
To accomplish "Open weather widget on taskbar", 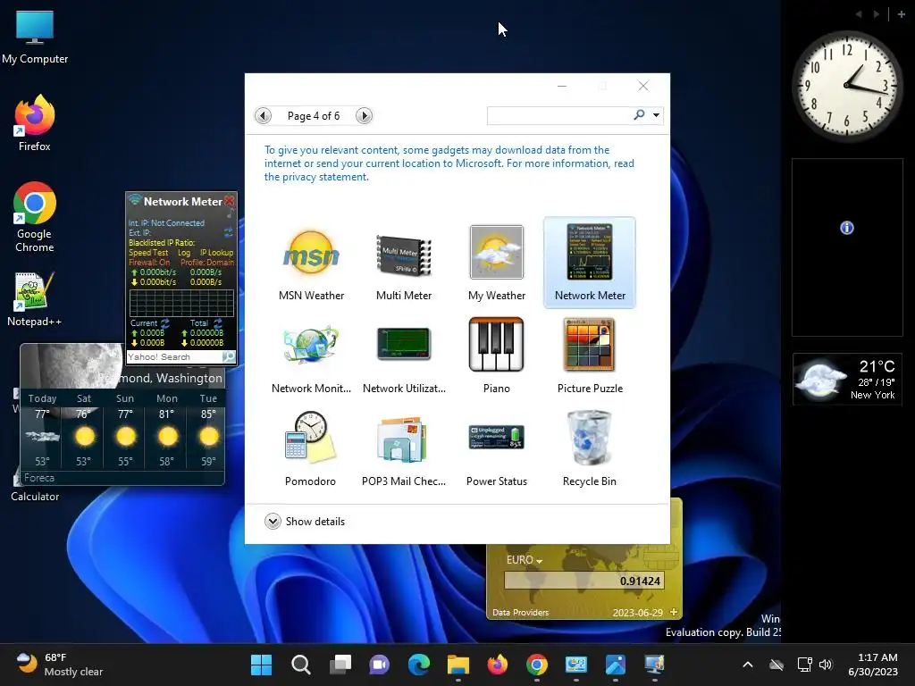I will (60, 665).
